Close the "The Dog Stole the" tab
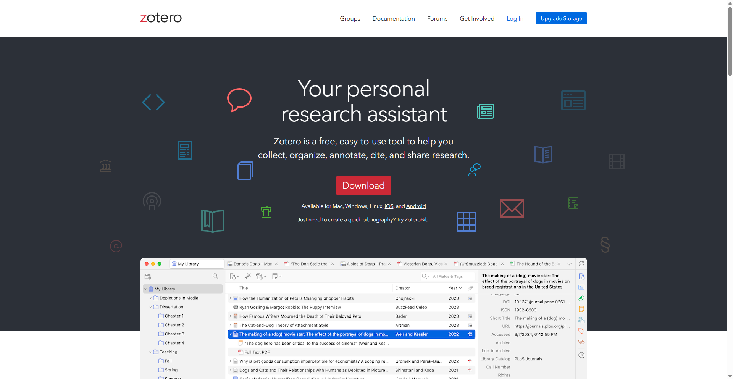 [333, 264]
